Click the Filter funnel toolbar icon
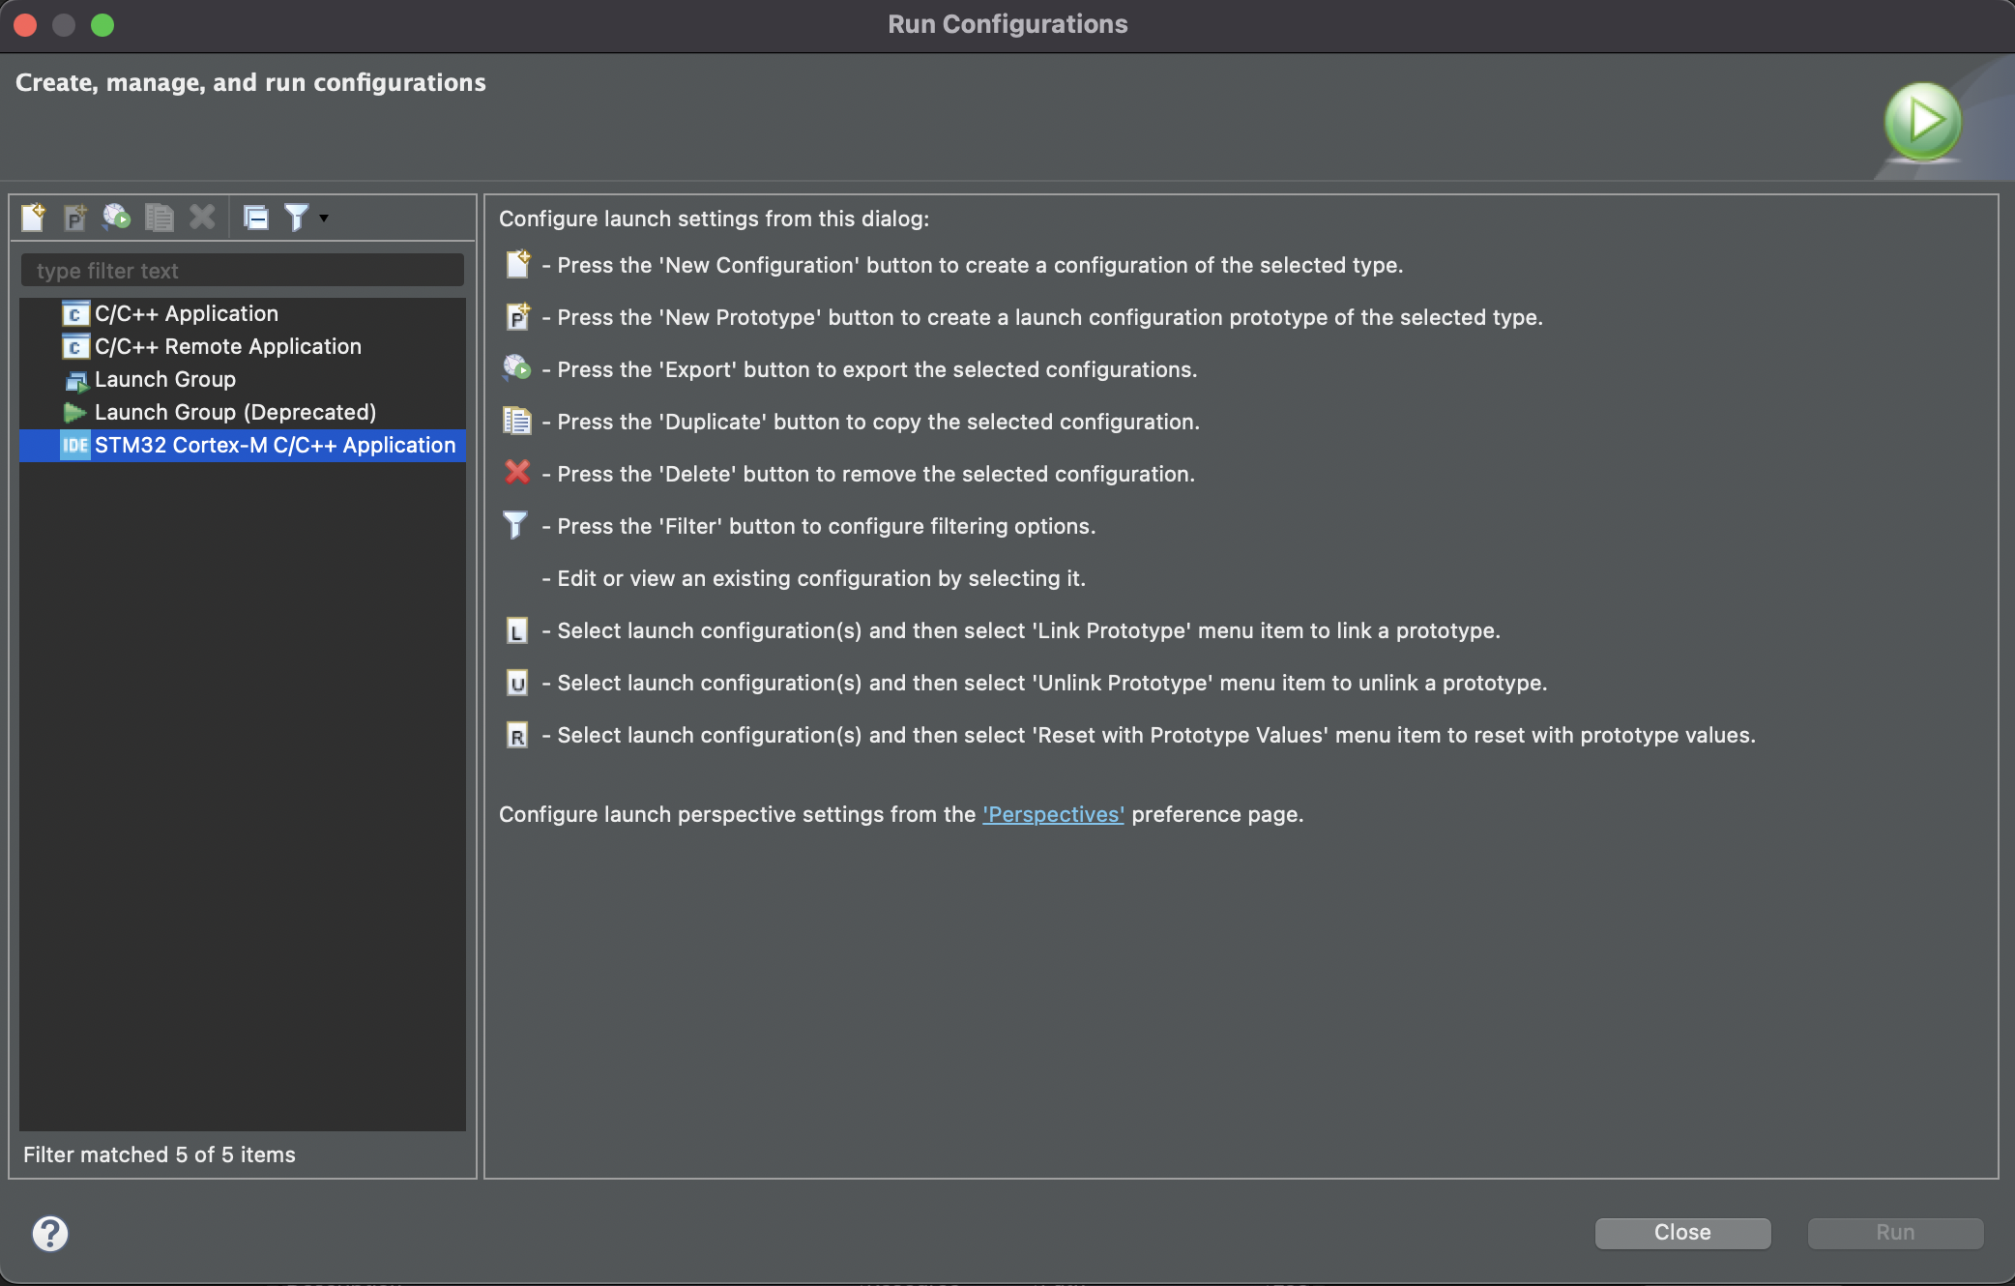This screenshot has width=2015, height=1286. tap(297, 218)
